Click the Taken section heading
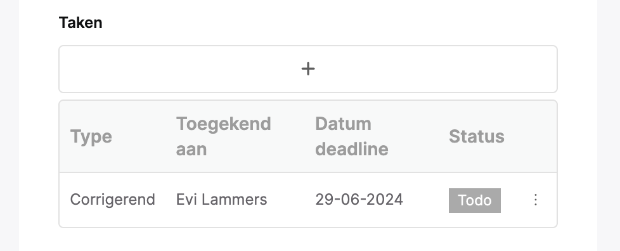Image resolution: width=620 pixels, height=251 pixels. (81, 23)
